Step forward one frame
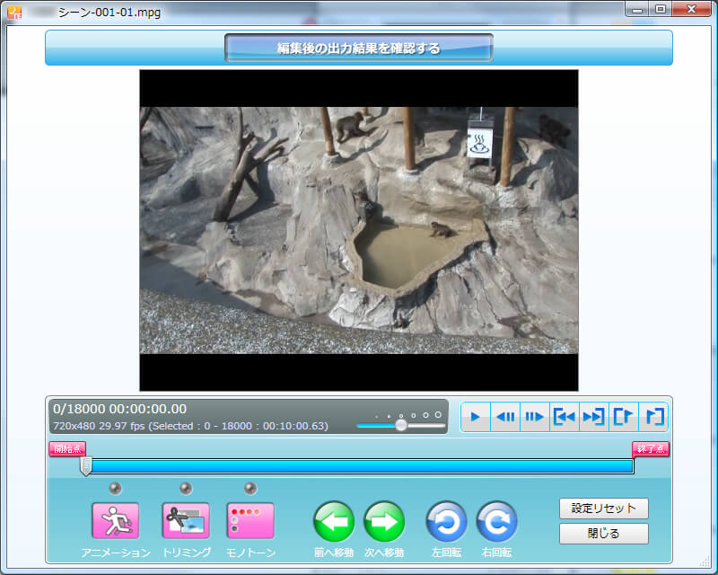Viewport: 718px width, 575px height. (x=535, y=417)
